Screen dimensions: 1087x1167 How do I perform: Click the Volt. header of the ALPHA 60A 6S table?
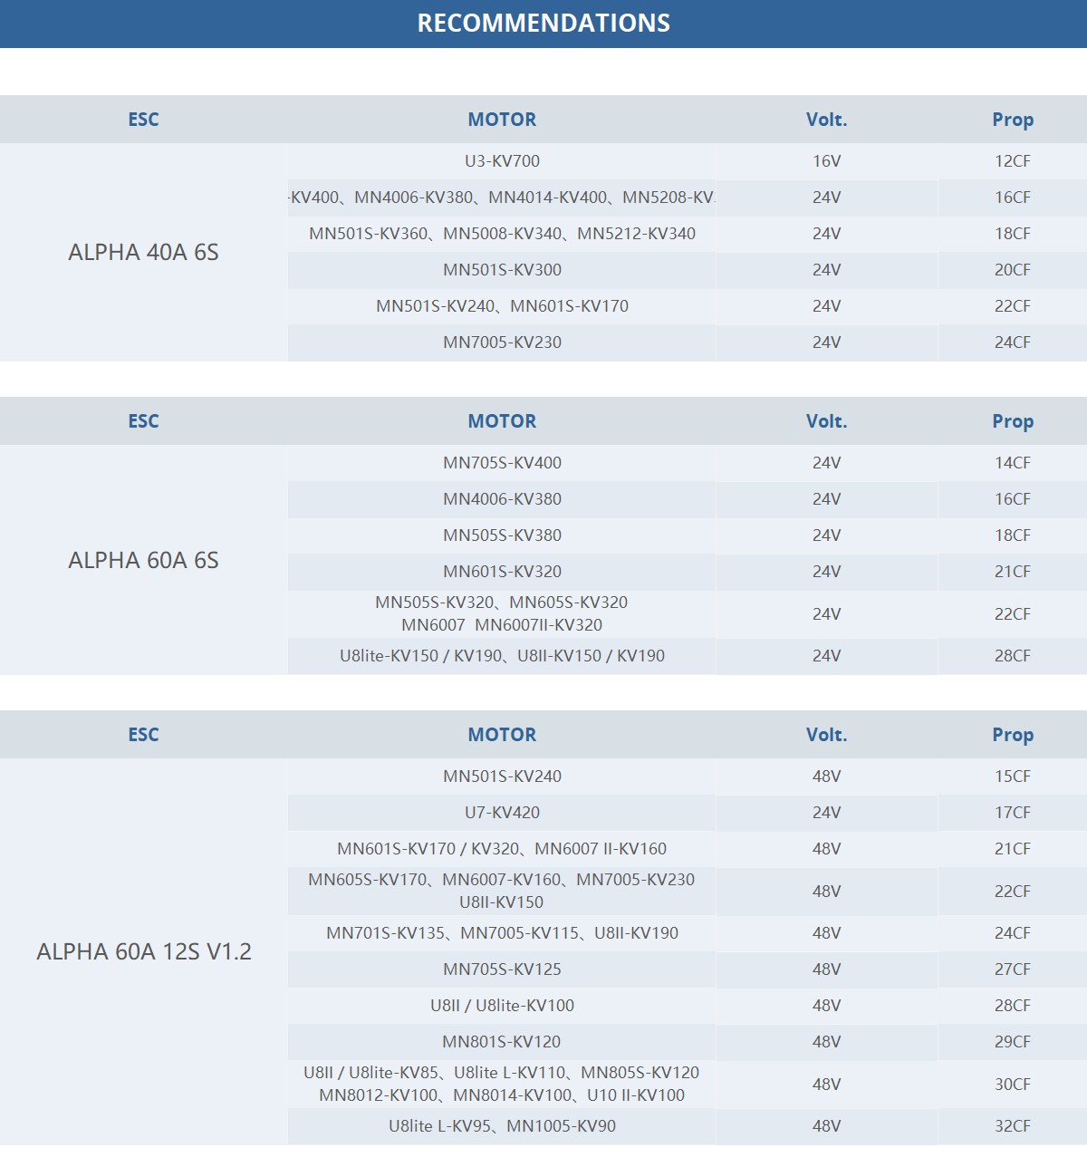tap(826, 421)
